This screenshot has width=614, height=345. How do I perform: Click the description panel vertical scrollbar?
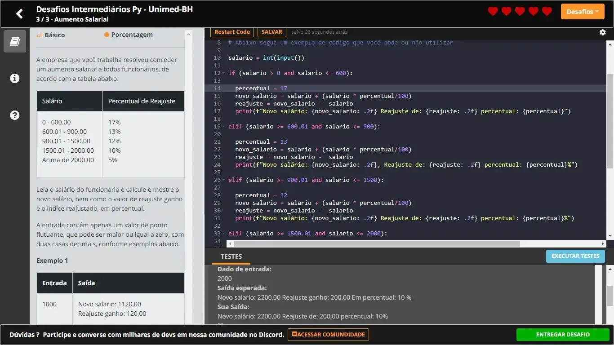coord(189,177)
